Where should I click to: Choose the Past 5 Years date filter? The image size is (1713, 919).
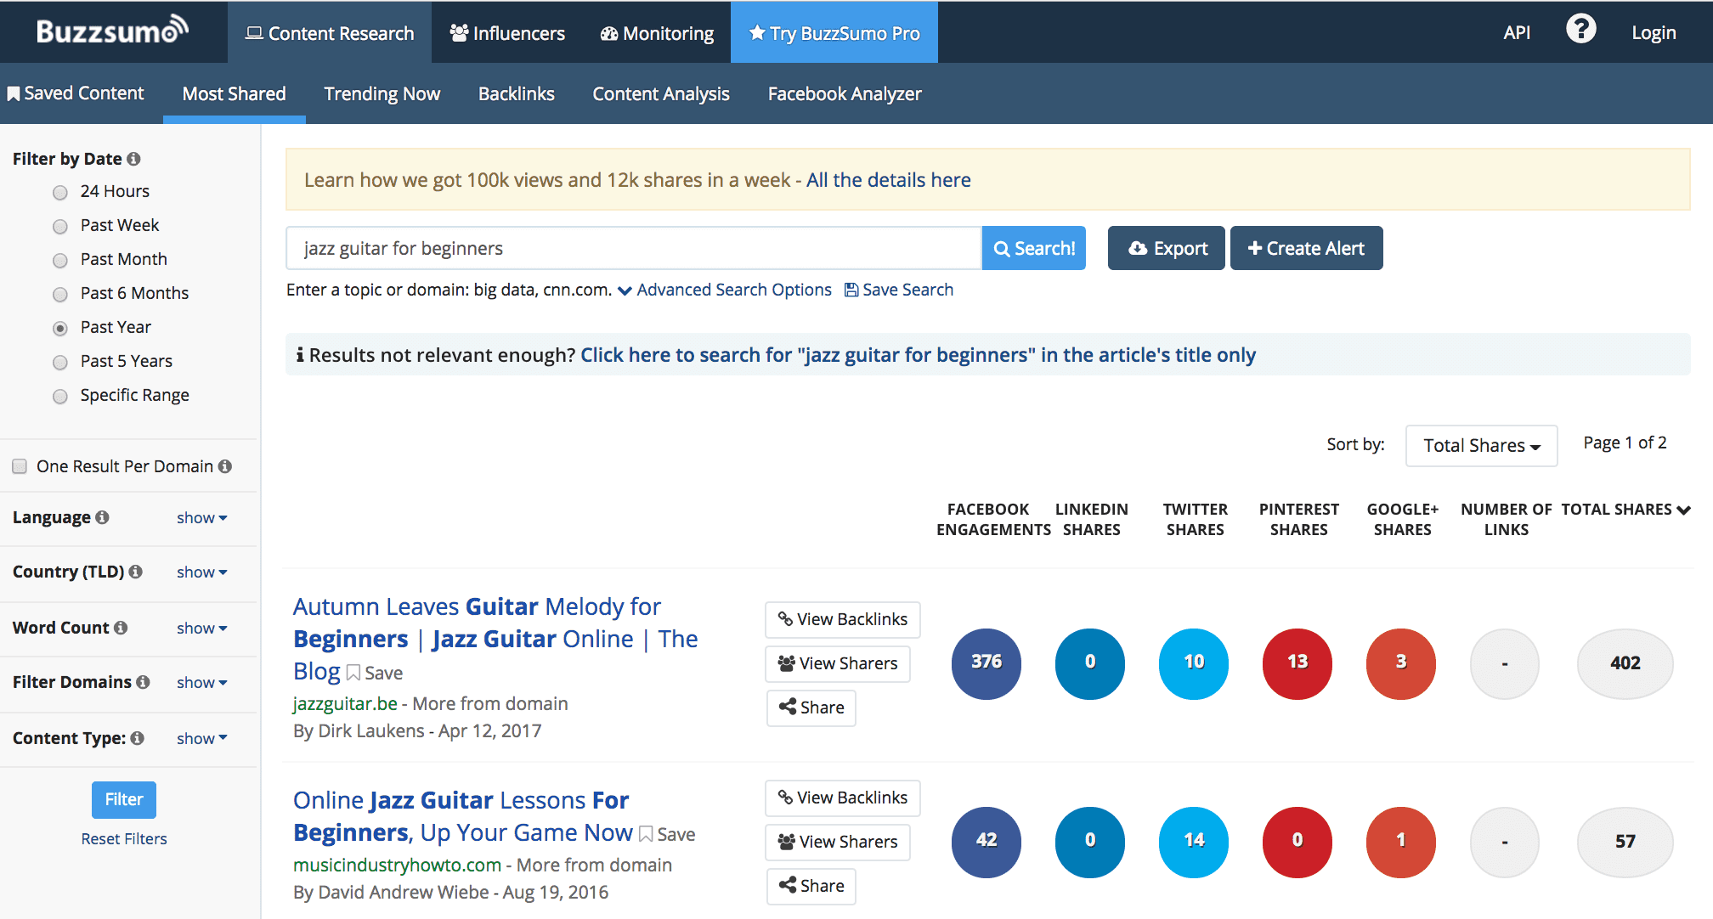[x=60, y=362]
